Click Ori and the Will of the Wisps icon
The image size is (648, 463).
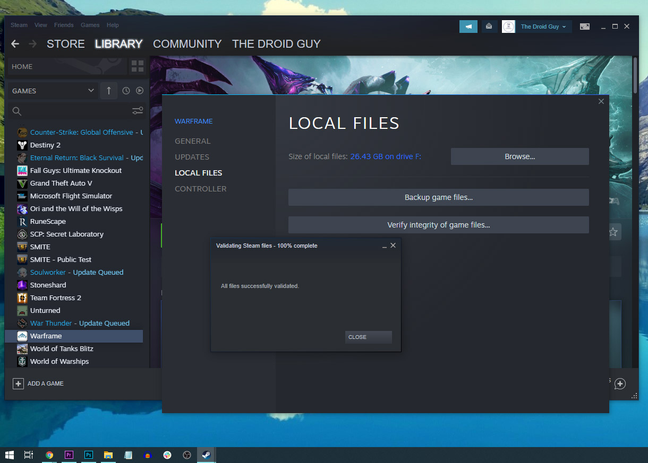pyautogui.click(x=22, y=208)
